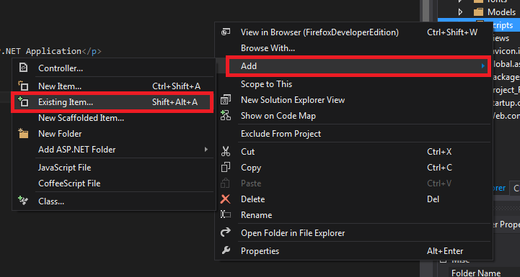This screenshot has width=520, height=277.
Task: Select Existing Item... from the submenu
Action: (x=112, y=102)
